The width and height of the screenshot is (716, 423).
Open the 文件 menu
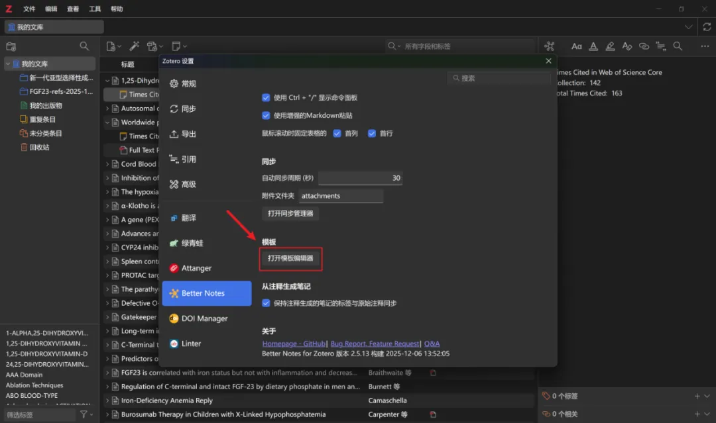(x=29, y=9)
